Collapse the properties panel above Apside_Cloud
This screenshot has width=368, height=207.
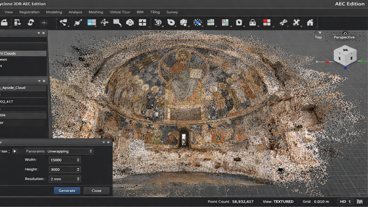[x=39, y=81]
